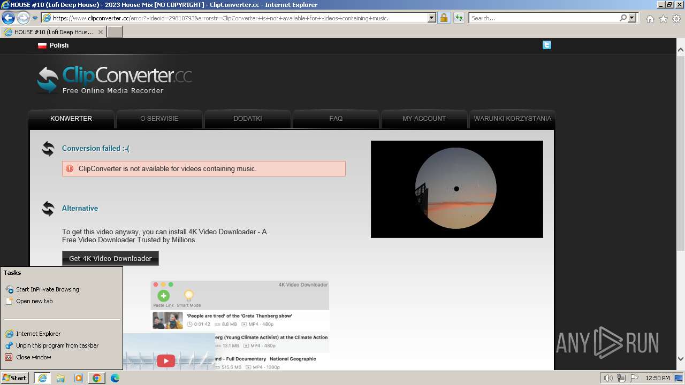Click the network tray icon
Viewport: 685px width, 385px height.
621,378
